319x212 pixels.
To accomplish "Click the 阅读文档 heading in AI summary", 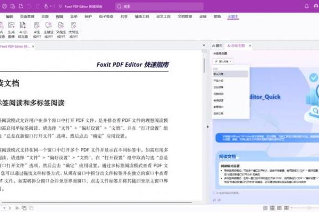I will point(227,156).
